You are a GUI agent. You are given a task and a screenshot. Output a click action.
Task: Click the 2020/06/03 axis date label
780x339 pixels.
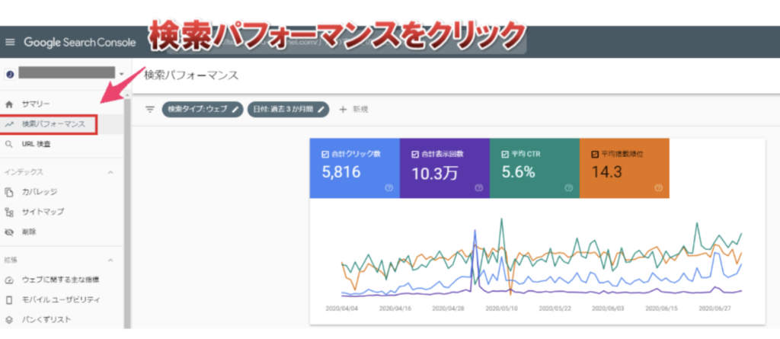point(608,309)
